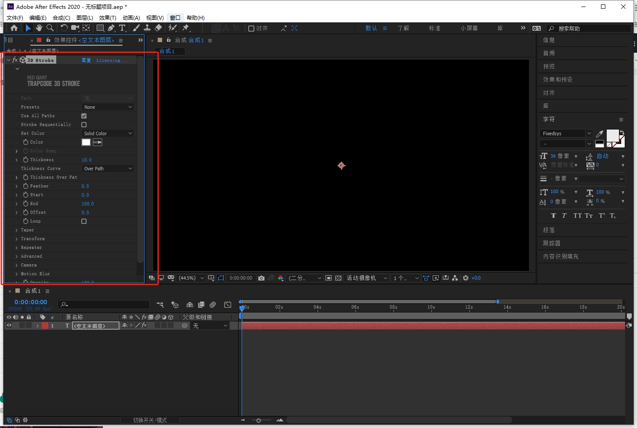This screenshot has width=637, height=428.
Task: Toggle Feather stopwatch keyframe
Action: click(25, 186)
